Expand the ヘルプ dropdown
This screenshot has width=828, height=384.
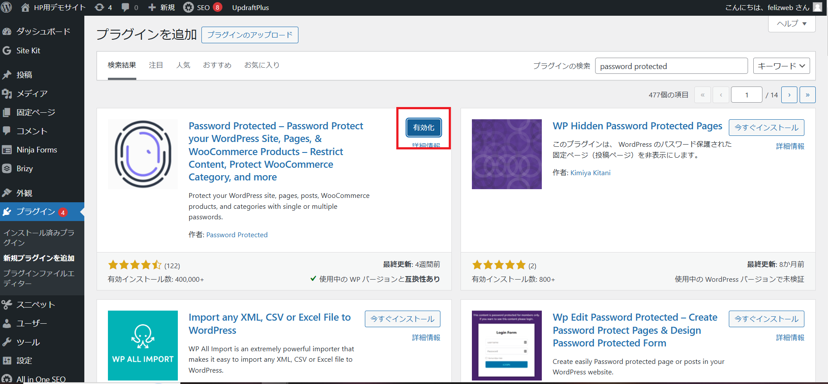tap(792, 24)
